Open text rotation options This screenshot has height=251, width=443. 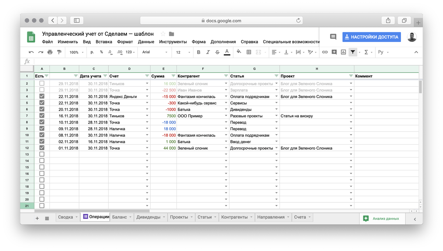pos(312,52)
